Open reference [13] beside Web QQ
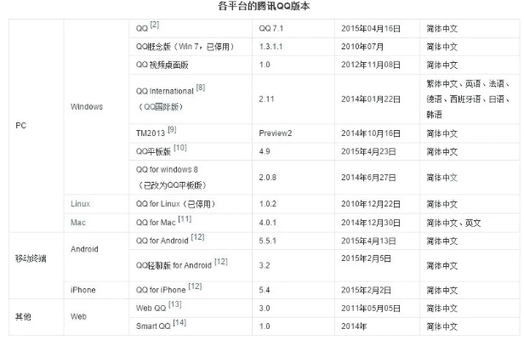524x340 pixels. pos(174,304)
